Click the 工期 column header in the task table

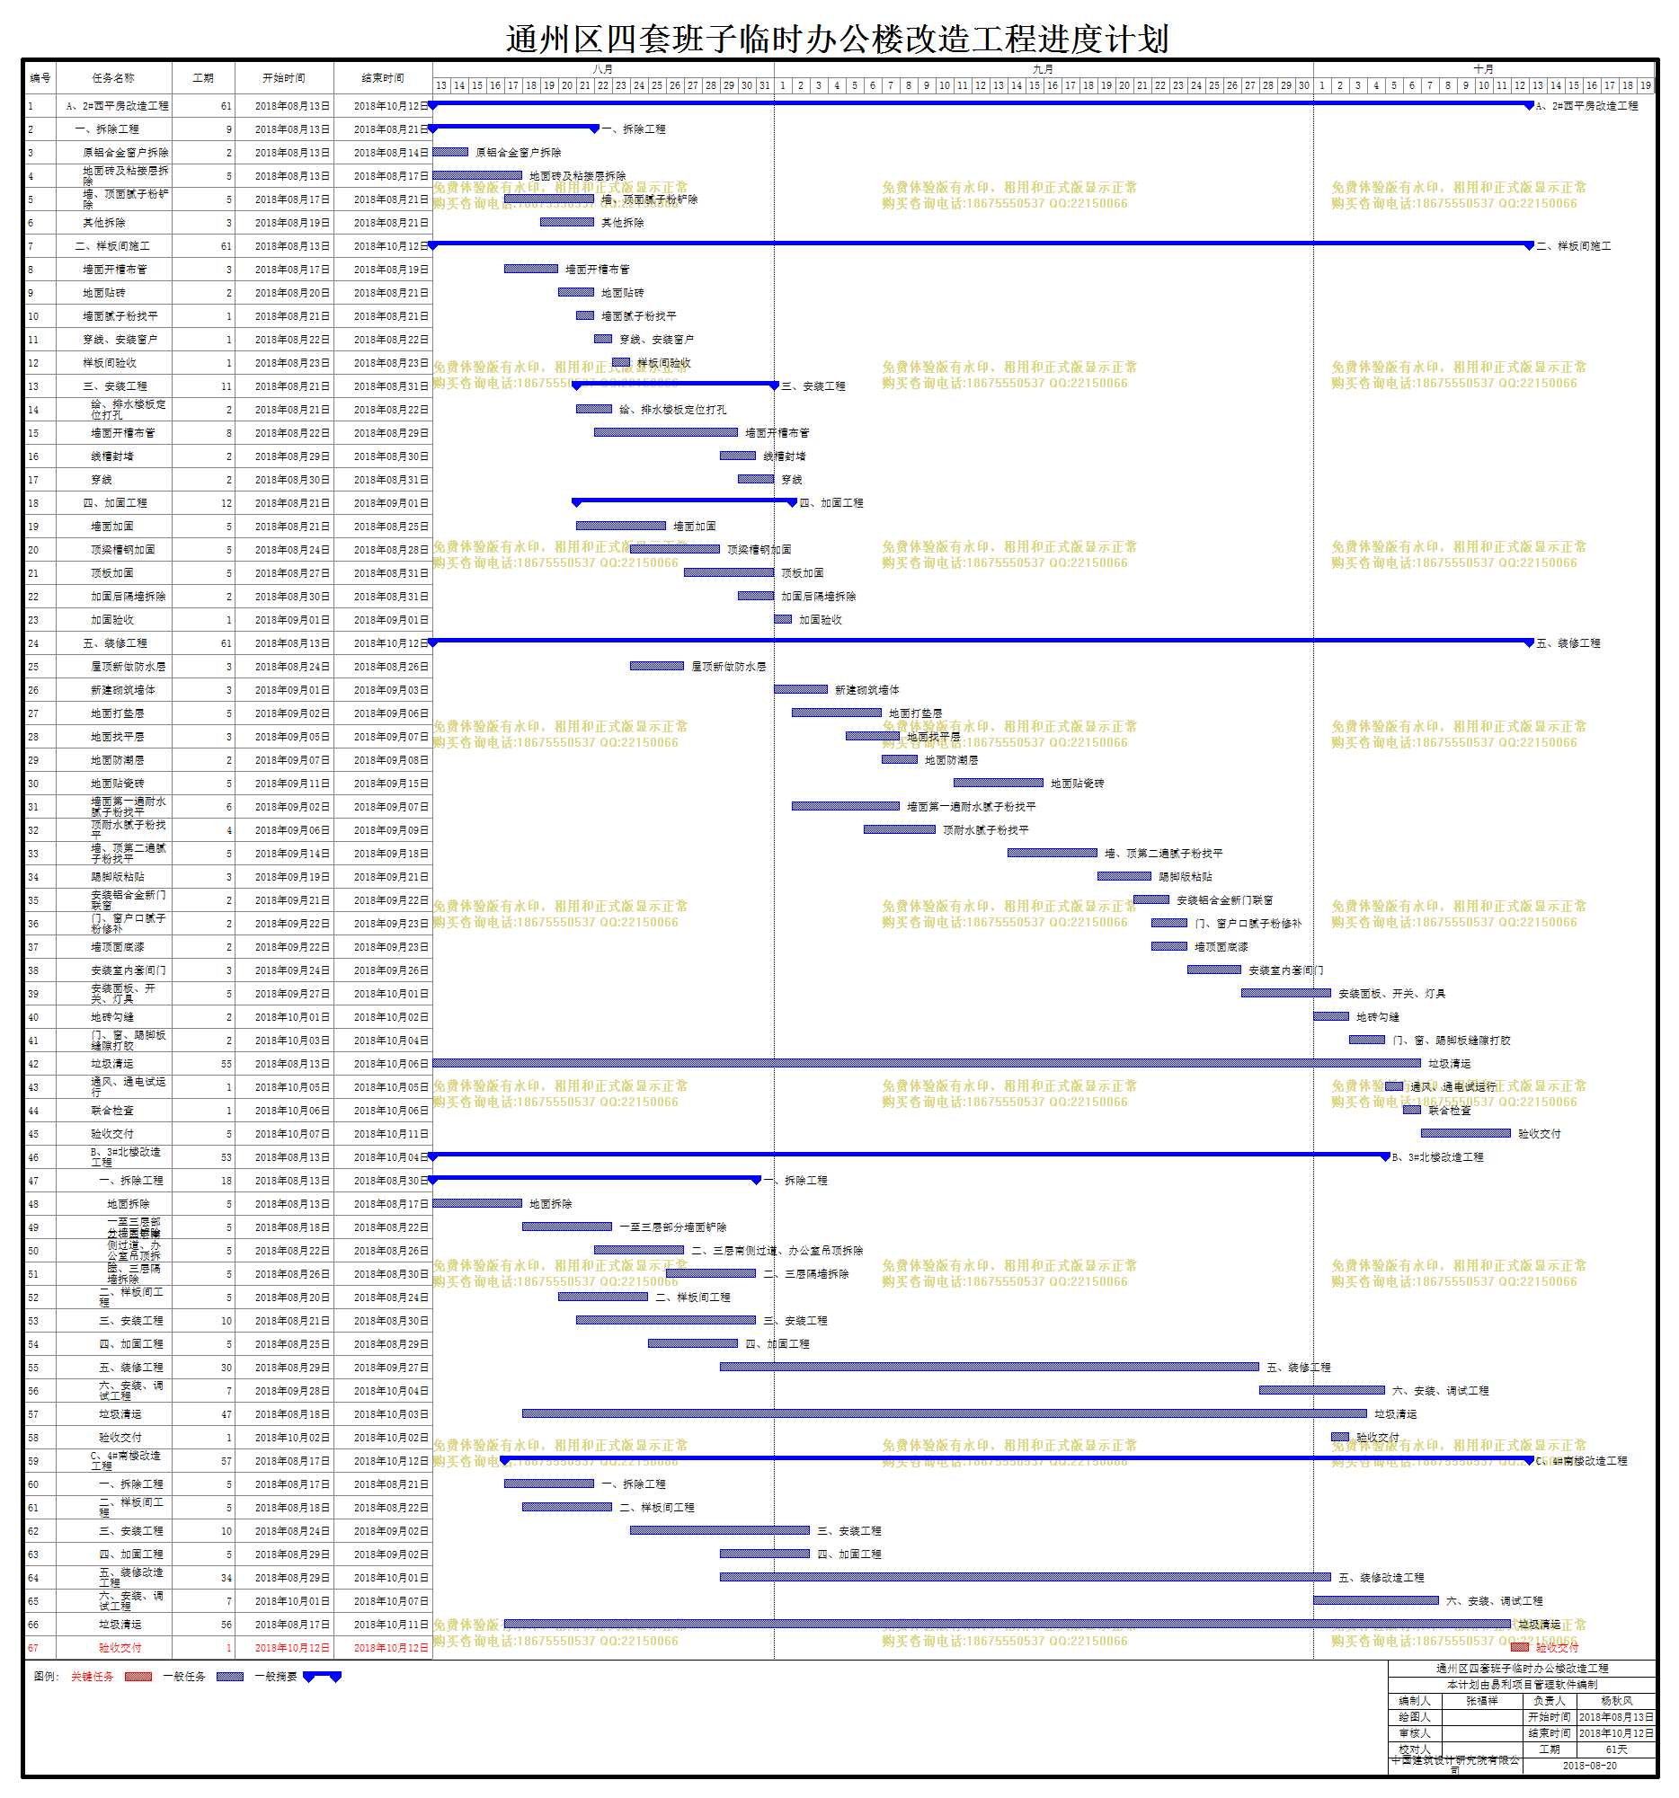click(203, 78)
